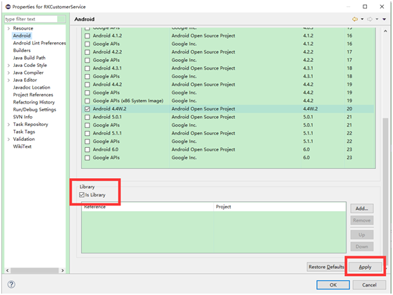The height and width of the screenshot is (295, 393).
Task: Expand the Task Repository node
Action: point(8,125)
